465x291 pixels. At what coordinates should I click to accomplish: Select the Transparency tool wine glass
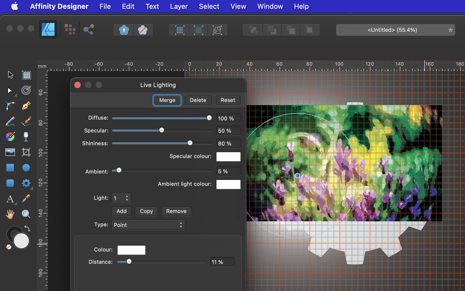coord(26,137)
